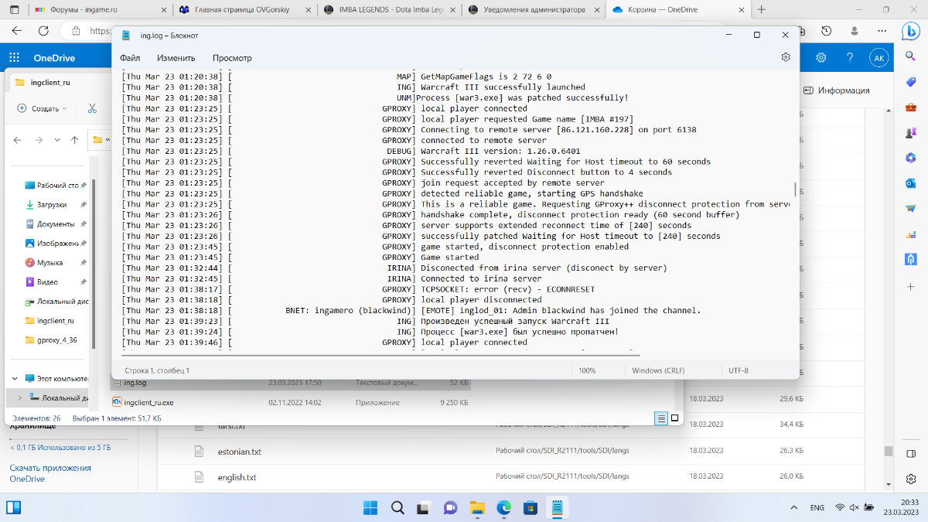928x522 pixels.
Task: Switch Explorer to details view
Action: (660, 418)
